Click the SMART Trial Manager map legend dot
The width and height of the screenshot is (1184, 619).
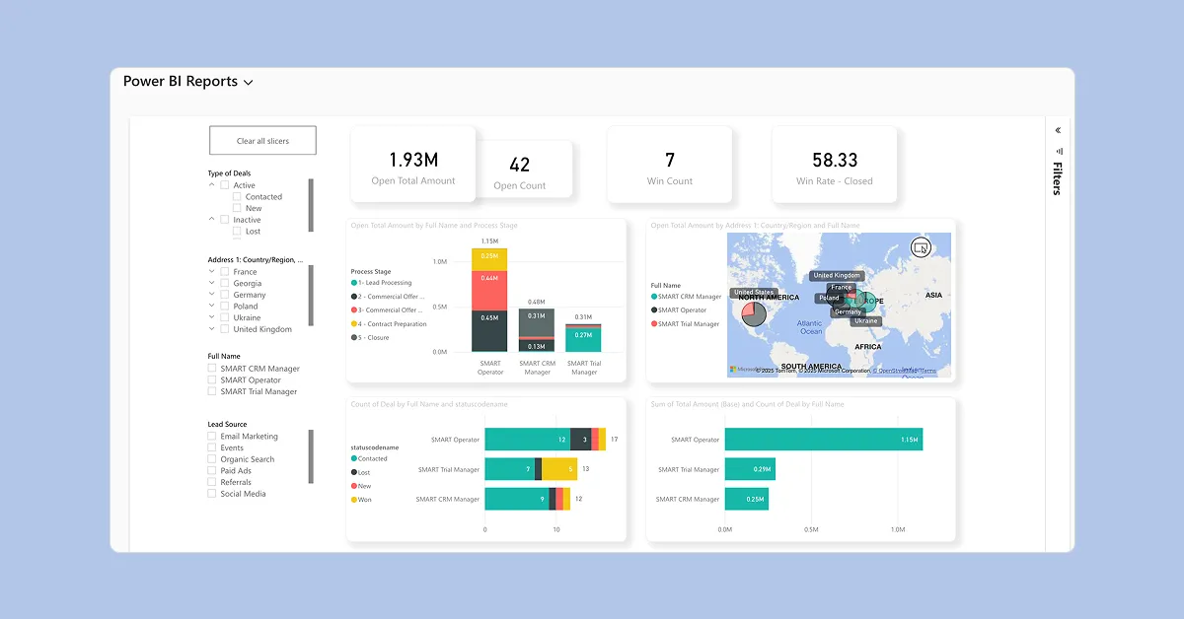654,323
